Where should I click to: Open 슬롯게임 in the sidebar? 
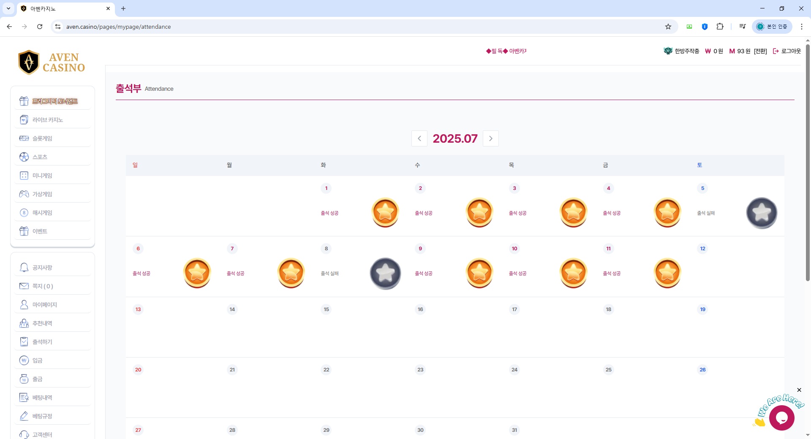[x=42, y=138]
